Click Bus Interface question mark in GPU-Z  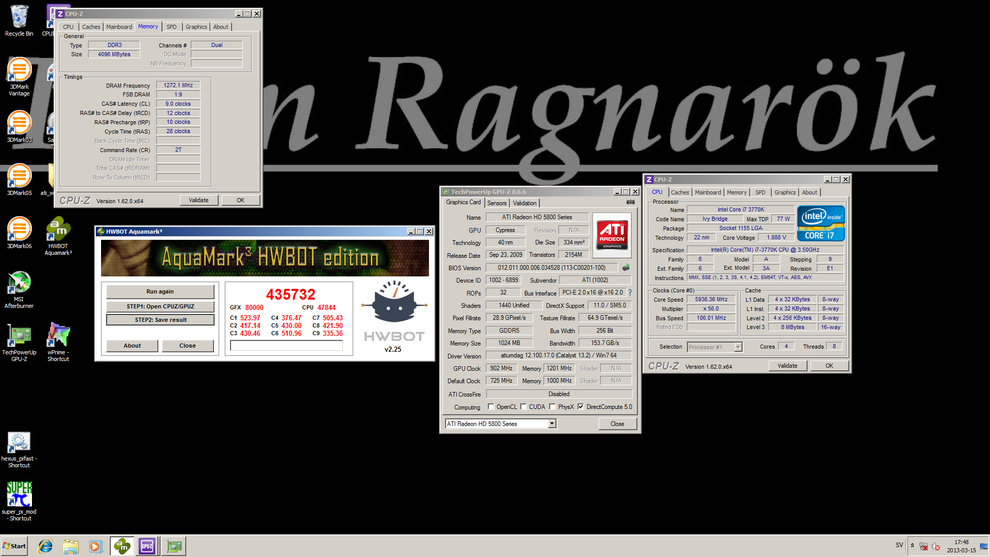[x=630, y=292]
